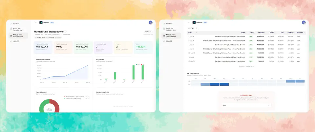This screenshot has height=132, width=315.
Task: Open the Show 10 rows dropdown
Action: coord(195,29)
